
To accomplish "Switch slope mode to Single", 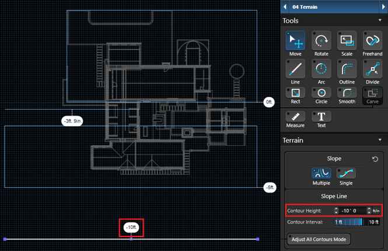I will [x=346, y=173].
